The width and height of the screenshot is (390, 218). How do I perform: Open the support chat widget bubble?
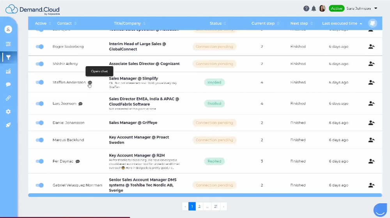coord(380,210)
